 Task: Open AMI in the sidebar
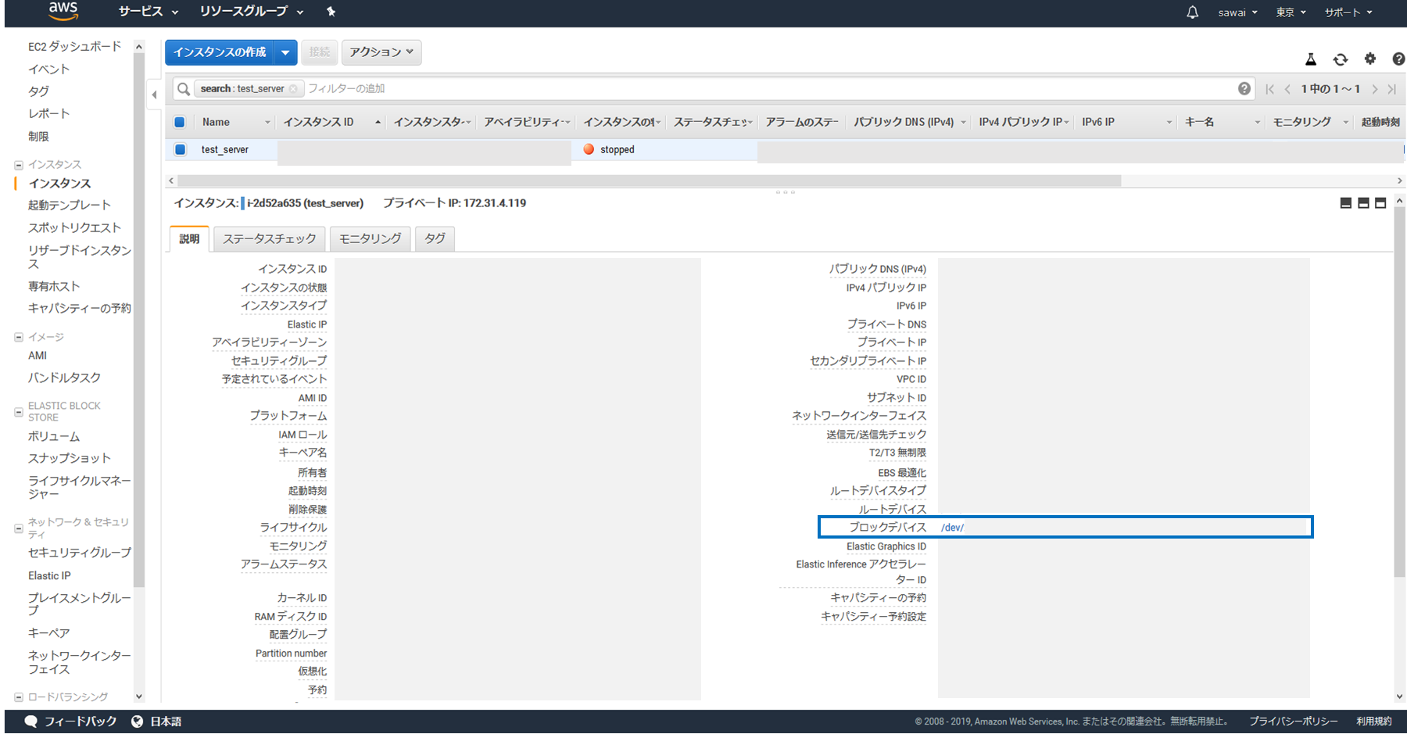point(38,356)
